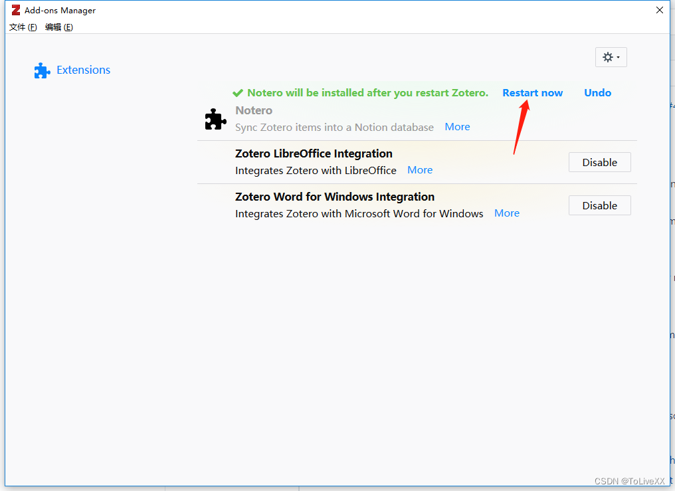Click Undo to cancel Notero install
675x491 pixels.
(x=597, y=93)
